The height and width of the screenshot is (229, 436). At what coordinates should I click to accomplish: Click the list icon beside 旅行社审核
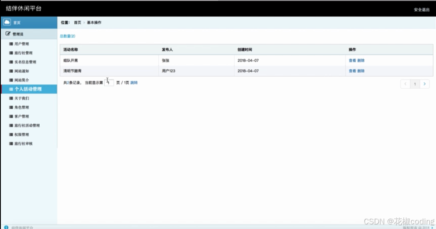click(x=11, y=144)
